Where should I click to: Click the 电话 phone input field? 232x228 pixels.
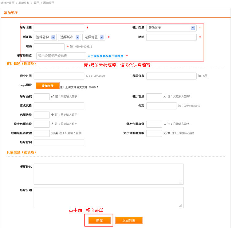[49, 47]
